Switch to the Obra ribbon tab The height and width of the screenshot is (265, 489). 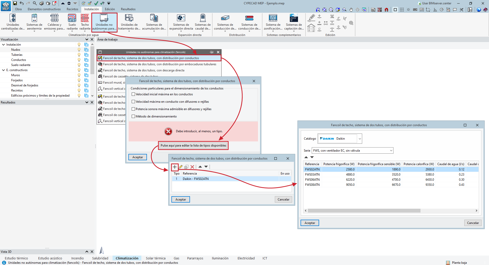(18, 9)
